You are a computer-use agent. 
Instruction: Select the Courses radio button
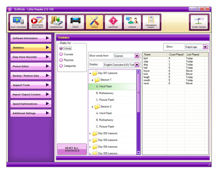(61, 54)
